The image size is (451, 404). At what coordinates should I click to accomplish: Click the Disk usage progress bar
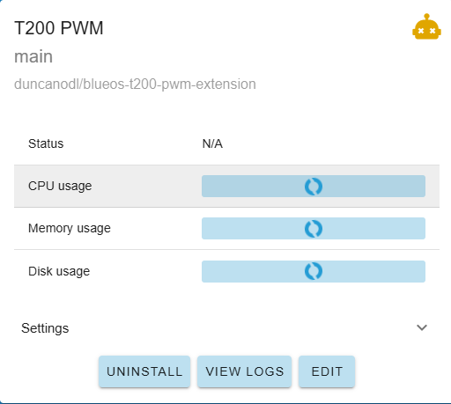314,271
